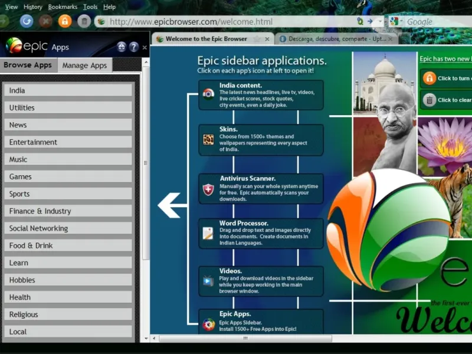Select the Utilities app category
The image size is (472, 354).
68,107
